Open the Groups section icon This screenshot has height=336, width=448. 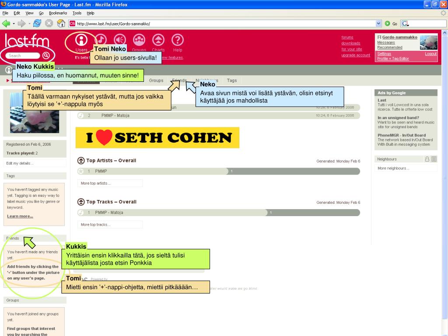[139, 40]
